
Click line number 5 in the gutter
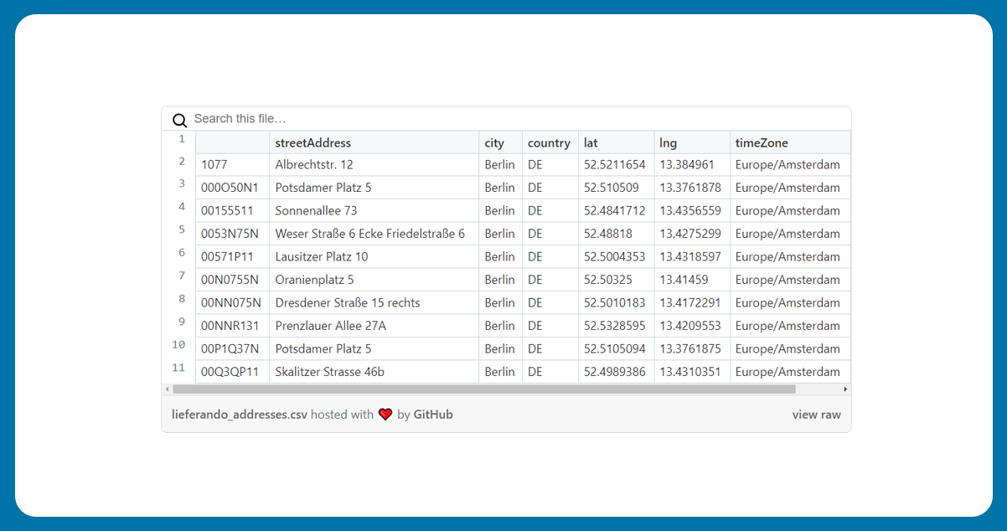pyautogui.click(x=182, y=230)
